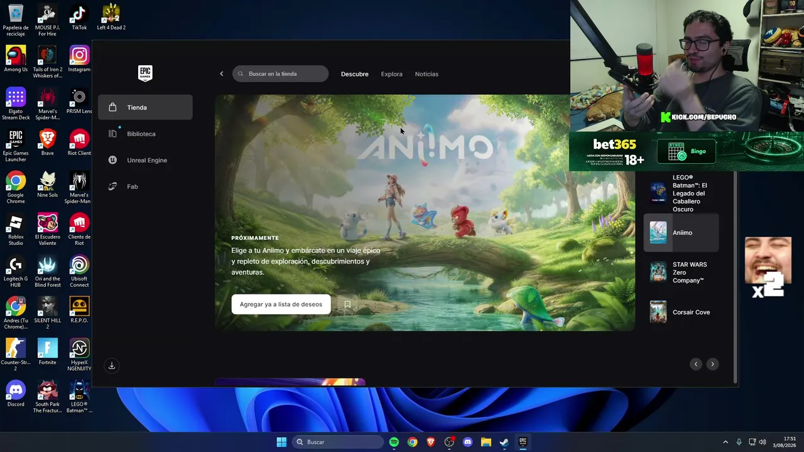Open the Counter-Strike 2 desktop icon
The width and height of the screenshot is (804, 452).
pos(16,355)
